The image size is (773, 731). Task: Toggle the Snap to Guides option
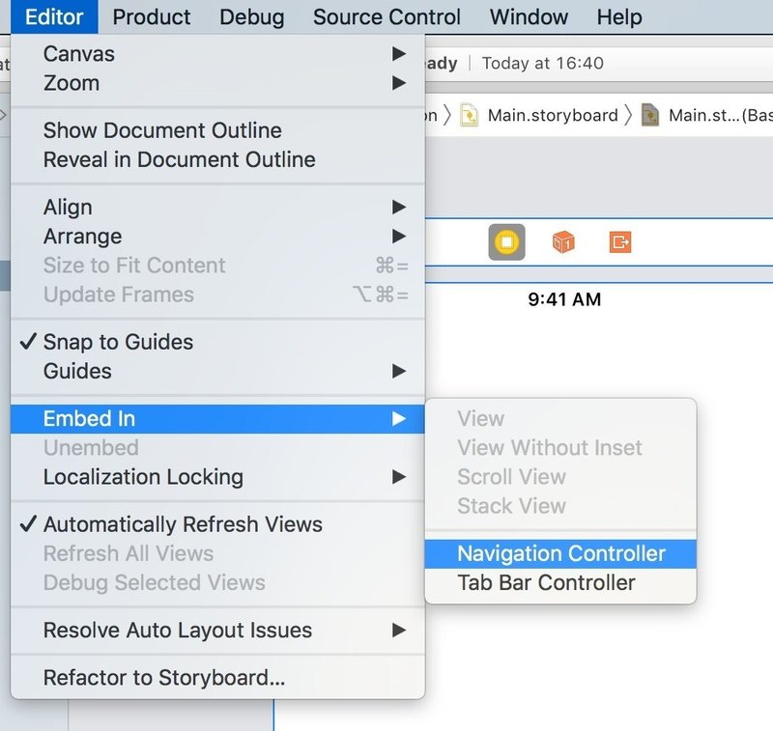pyautogui.click(x=118, y=342)
